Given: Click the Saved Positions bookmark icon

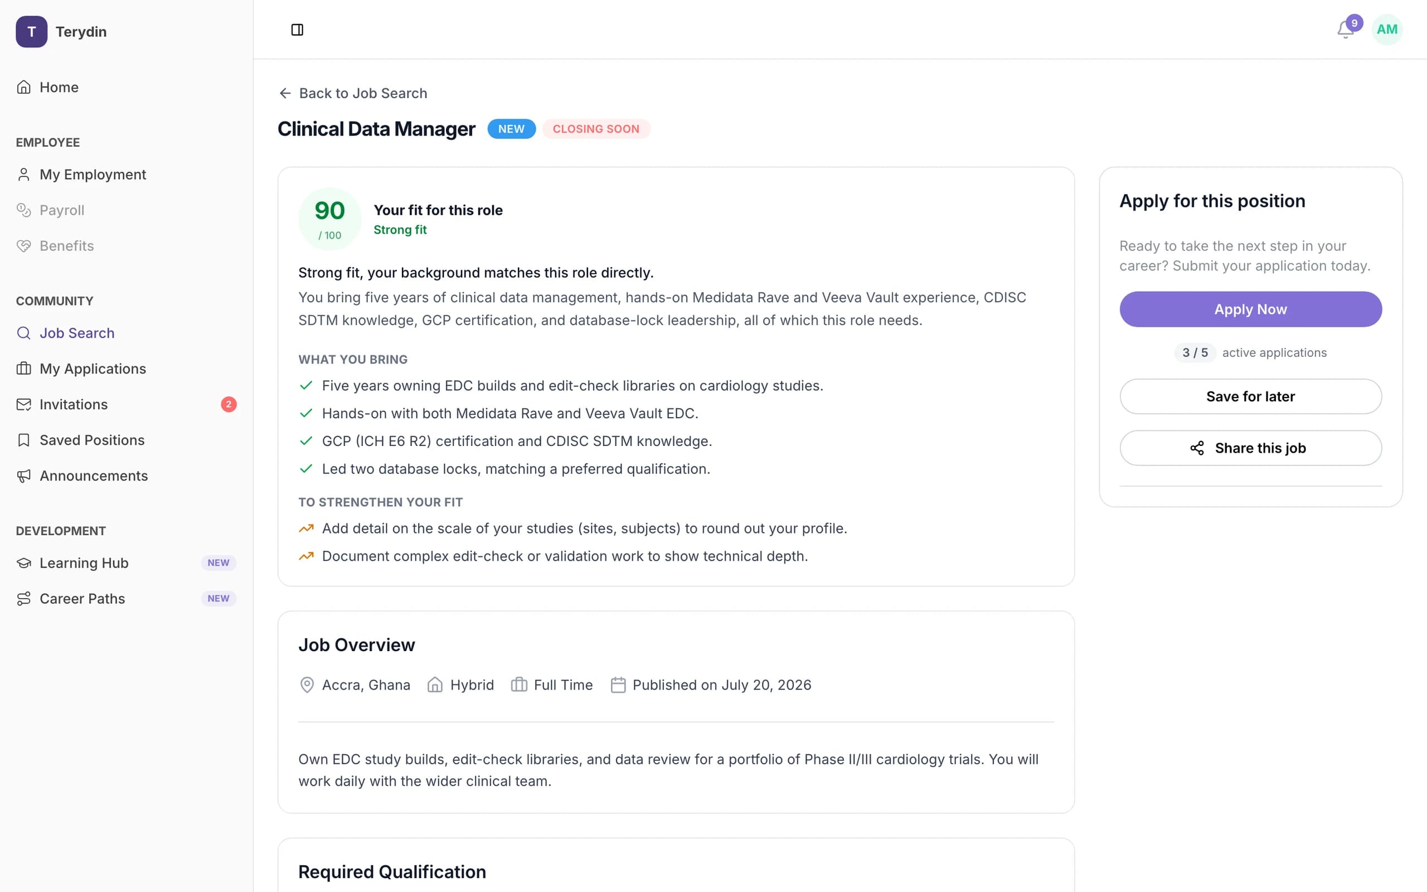Looking at the screenshot, I should (x=23, y=440).
